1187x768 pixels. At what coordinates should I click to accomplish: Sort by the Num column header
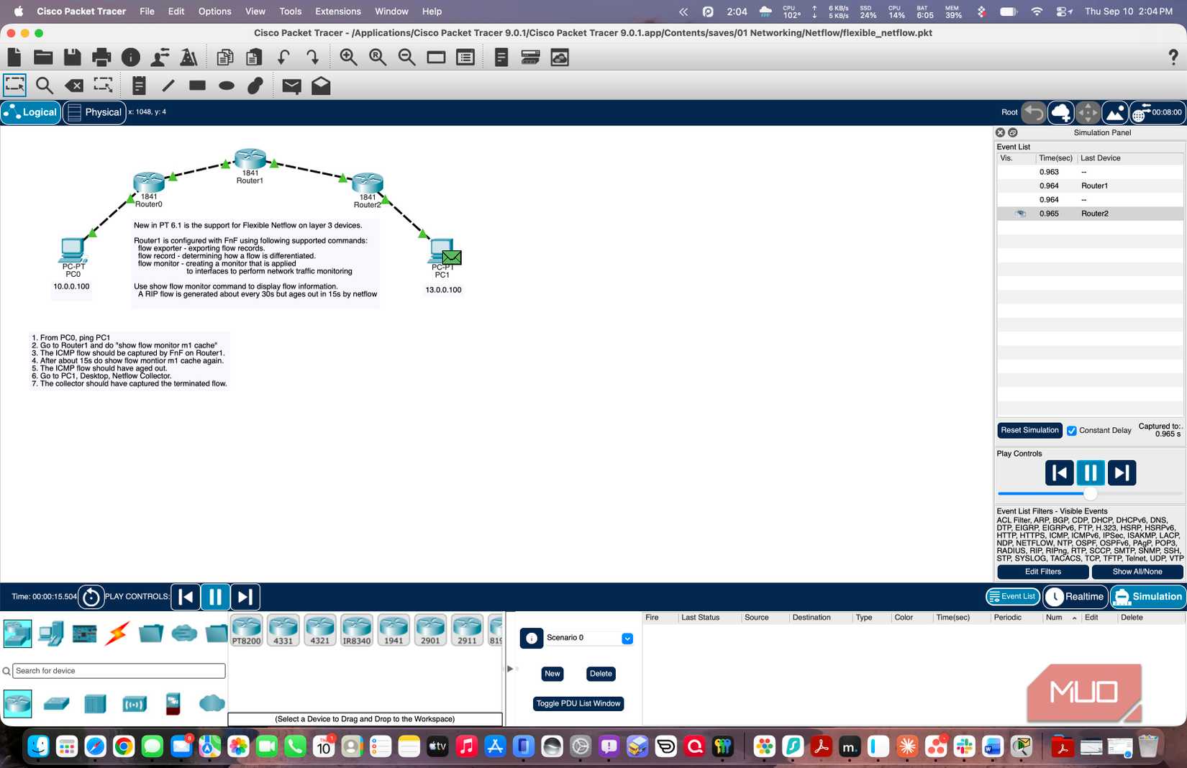[1061, 618]
